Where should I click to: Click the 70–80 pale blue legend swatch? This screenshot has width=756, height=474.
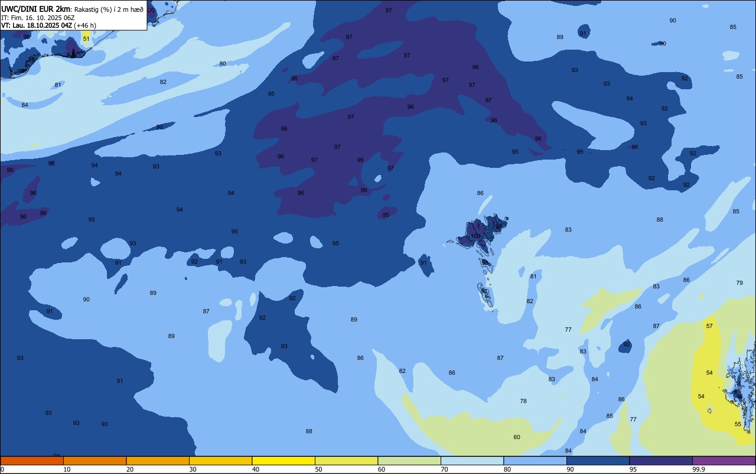pyautogui.click(x=472, y=460)
